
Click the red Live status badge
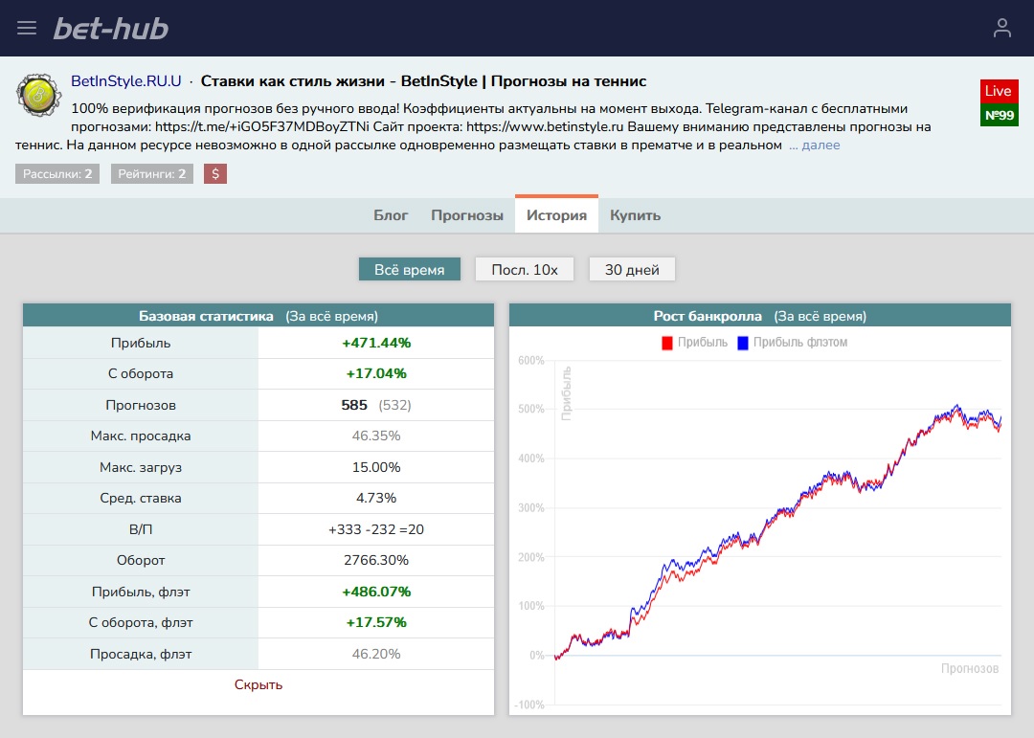pyautogui.click(x=998, y=91)
